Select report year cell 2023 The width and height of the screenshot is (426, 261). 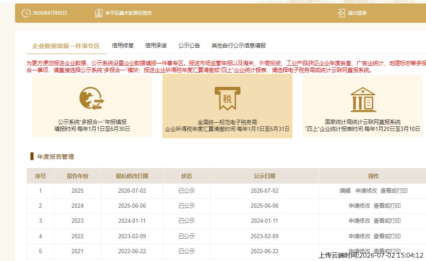(77, 221)
